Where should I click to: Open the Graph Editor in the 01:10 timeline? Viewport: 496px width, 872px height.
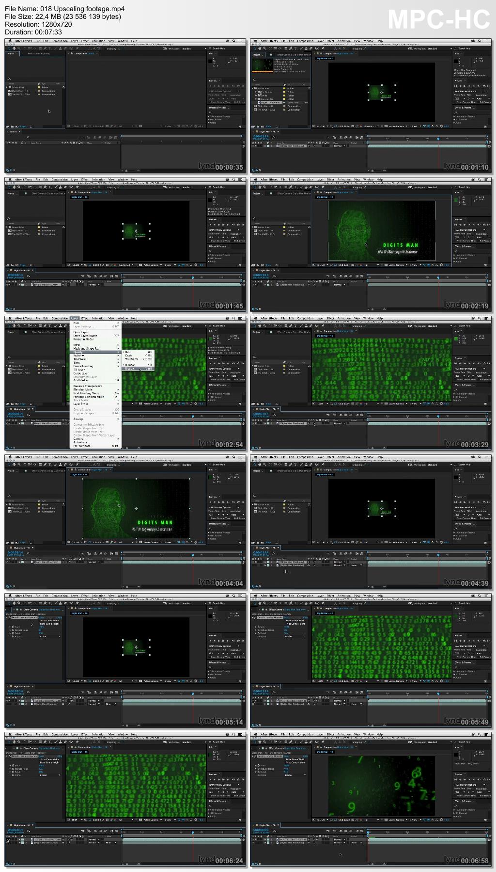coord(361,136)
